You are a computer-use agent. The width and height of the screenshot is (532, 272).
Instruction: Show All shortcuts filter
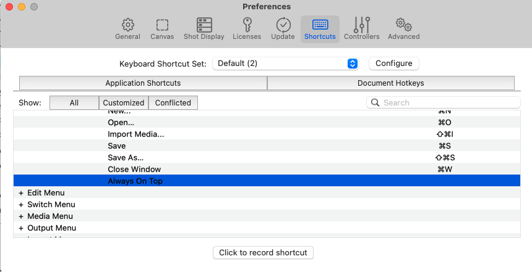pyautogui.click(x=74, y=103)
